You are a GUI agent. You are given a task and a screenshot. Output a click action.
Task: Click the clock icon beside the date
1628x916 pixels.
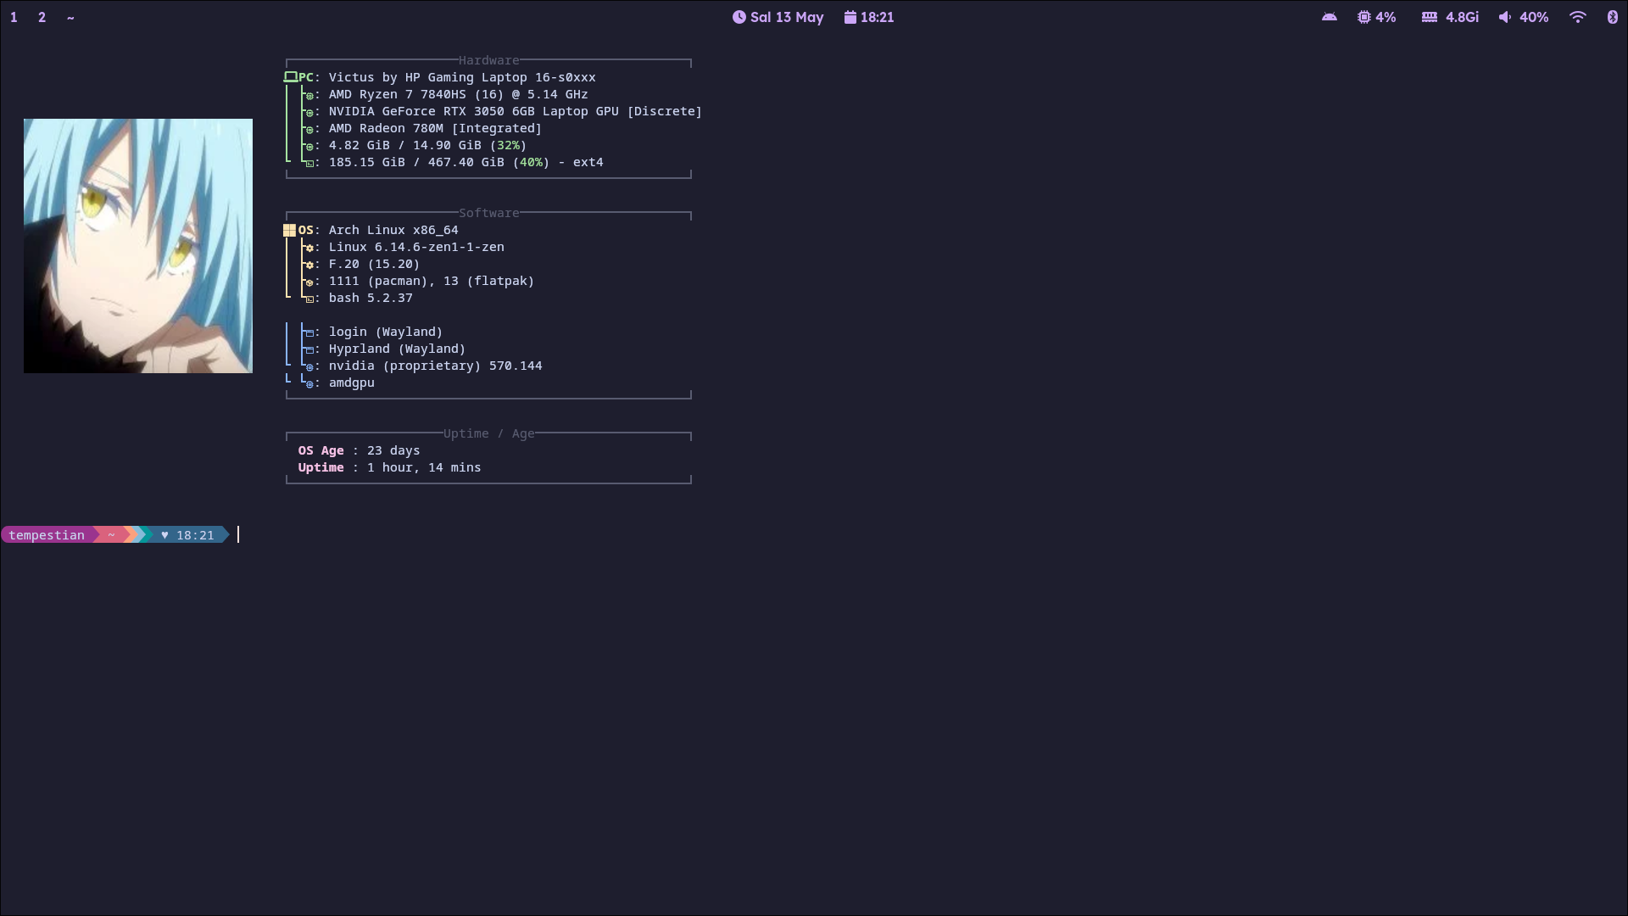(x=739, y=17)
